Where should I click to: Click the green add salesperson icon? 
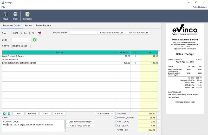click(x=35, y=40)
